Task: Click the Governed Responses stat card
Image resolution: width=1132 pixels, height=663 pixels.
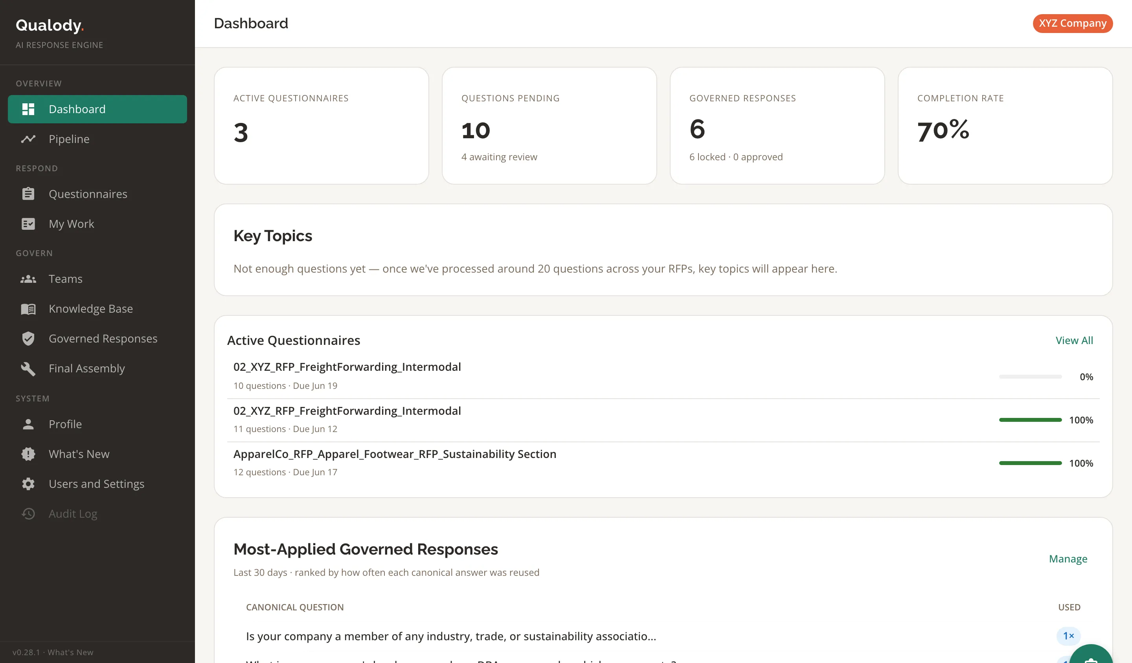Action: (777, 126)
